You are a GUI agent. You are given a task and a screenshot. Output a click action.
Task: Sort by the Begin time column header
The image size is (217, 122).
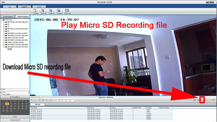[98, 108]
